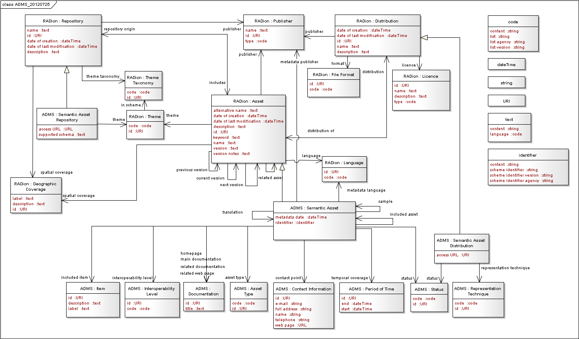
Task: Click the arrowhead pointing into RADion Language
Action: tap(322, 160)
